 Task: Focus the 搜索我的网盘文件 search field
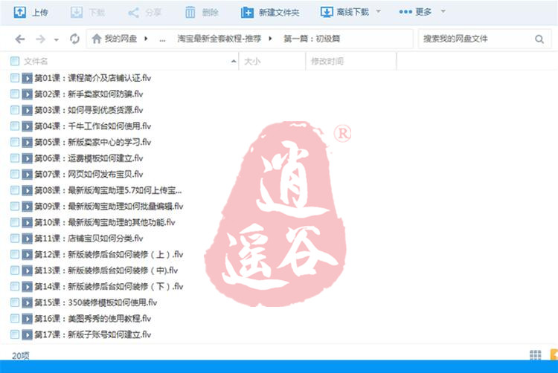[475, 39]
